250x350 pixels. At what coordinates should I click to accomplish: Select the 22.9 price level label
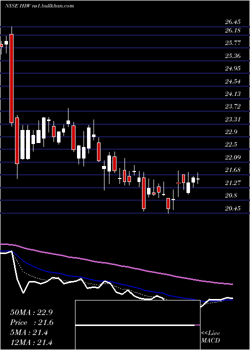tap(231, 131)
